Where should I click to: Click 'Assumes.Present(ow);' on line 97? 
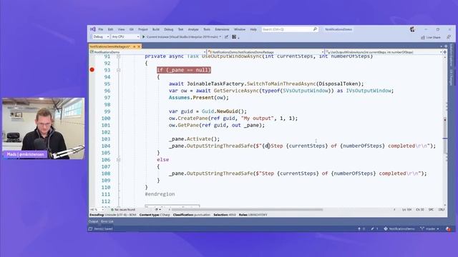(x=199, y=98)
